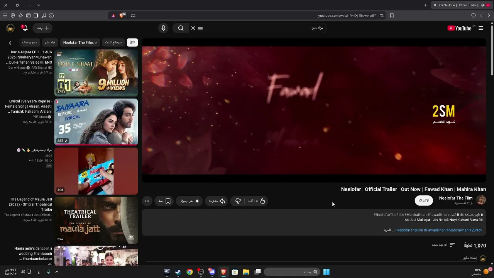Open the Brave Shields lion icon
This screenshot has width=494, height=278.
click(123, 15)
